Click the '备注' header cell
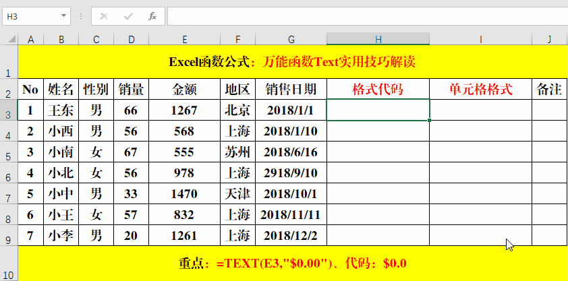Screen dimensions: 568x281 550,89
